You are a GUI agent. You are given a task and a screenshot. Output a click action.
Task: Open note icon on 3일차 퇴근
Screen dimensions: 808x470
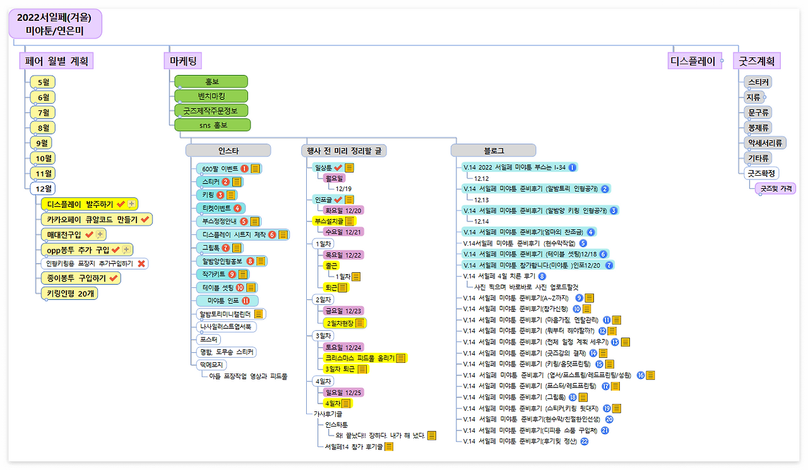pos(362,369)
